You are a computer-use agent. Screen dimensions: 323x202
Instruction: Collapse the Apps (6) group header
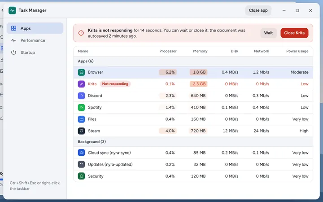click(193, 61)
